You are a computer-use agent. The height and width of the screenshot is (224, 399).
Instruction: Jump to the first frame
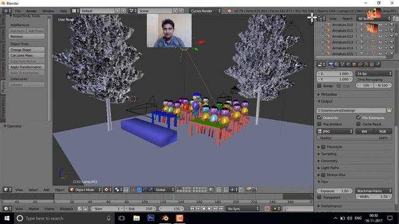(x=192, y=209)
